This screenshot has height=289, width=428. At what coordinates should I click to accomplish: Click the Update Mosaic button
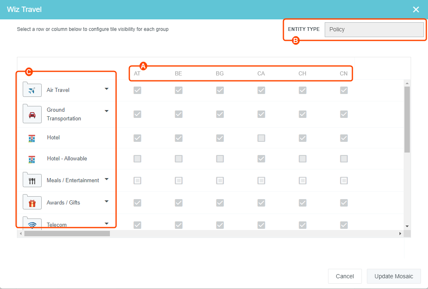393,276
